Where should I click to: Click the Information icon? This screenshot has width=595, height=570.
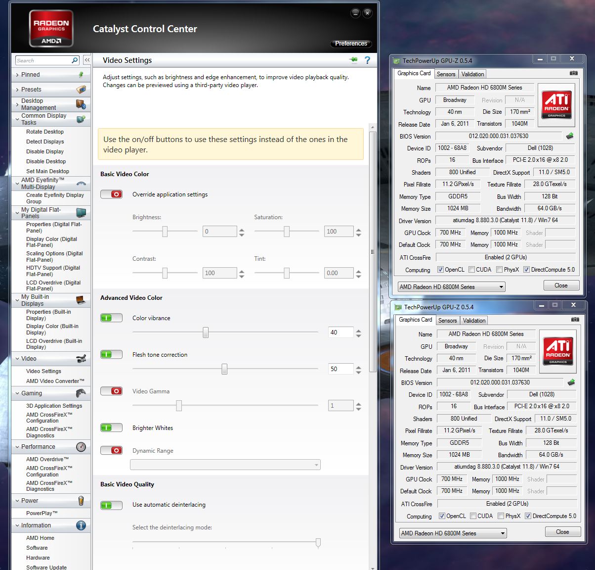tap(81, 525)
